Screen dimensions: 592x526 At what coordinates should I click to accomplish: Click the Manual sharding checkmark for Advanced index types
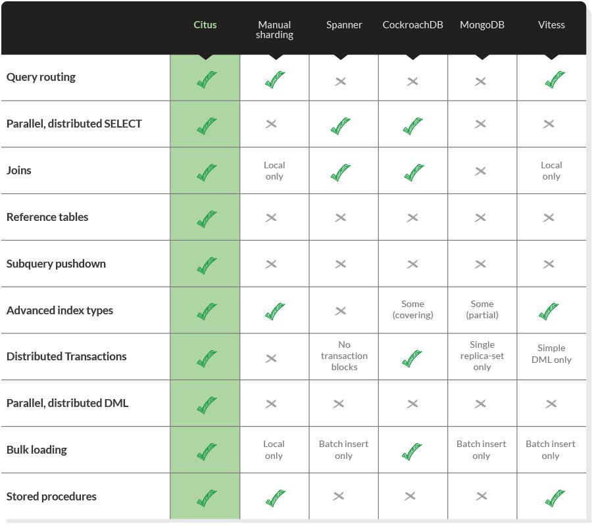(x=275, y=311)
